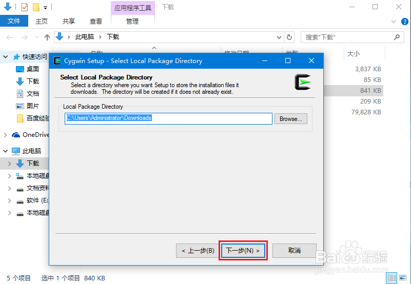Image resolution: width=411 pixels, height=284 pixels.
Task: Click the Explorer forward arrow
Action: pyautogui.click(x=25, y=37)
